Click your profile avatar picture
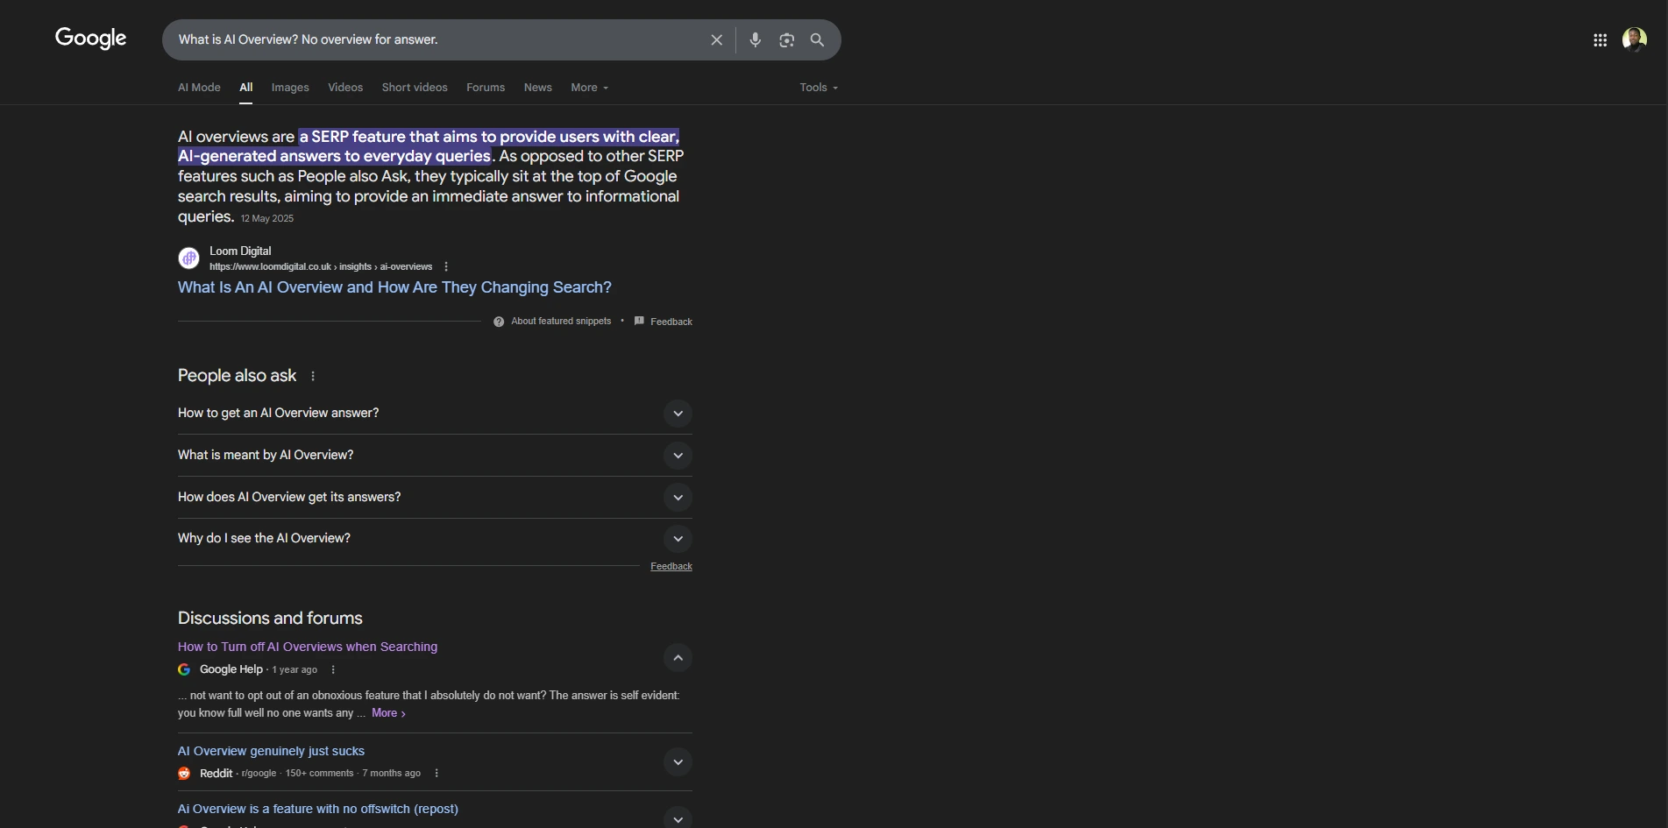This screenshot has height=828, width=1668. (1636, 39)
